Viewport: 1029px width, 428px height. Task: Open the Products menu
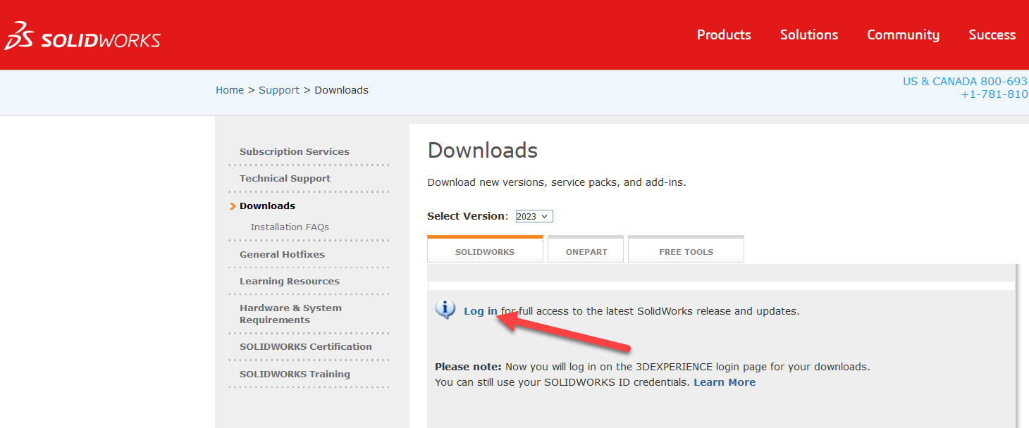tap(724, 34)
